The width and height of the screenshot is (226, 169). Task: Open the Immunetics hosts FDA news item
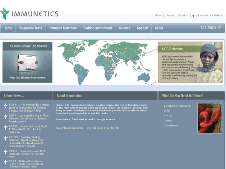pos(29,118)
